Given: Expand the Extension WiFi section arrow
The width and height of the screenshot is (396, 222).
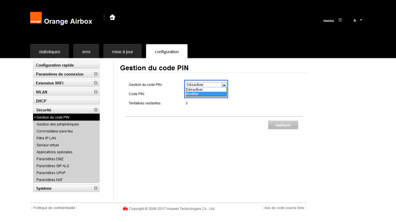Looking at the screenshot, I should (96, 83).
